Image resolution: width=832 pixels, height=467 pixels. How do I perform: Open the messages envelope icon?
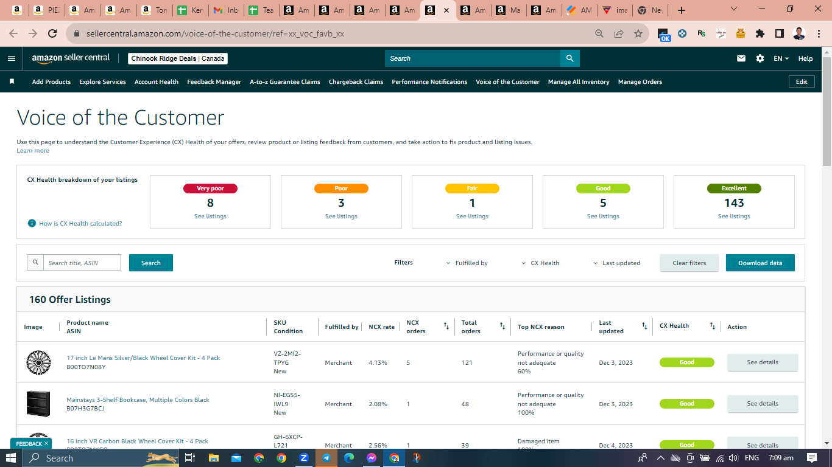(x=741, y=58)
